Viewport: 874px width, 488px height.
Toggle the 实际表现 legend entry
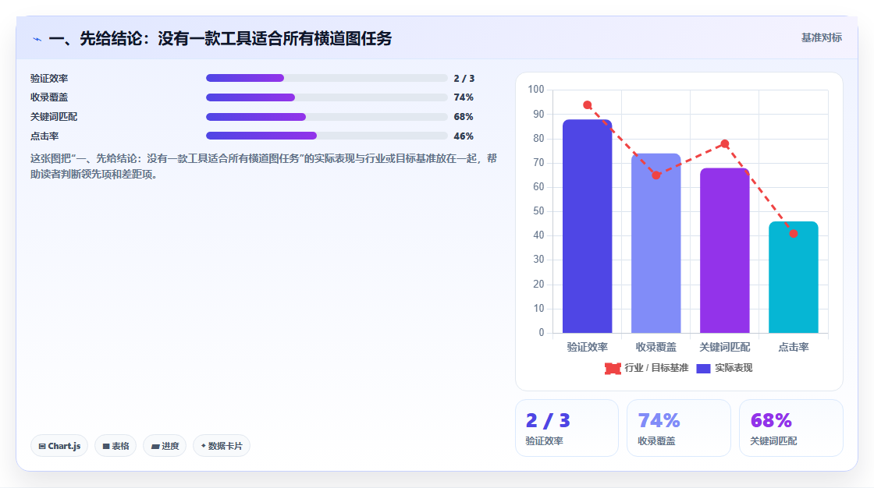coord(725,368)
